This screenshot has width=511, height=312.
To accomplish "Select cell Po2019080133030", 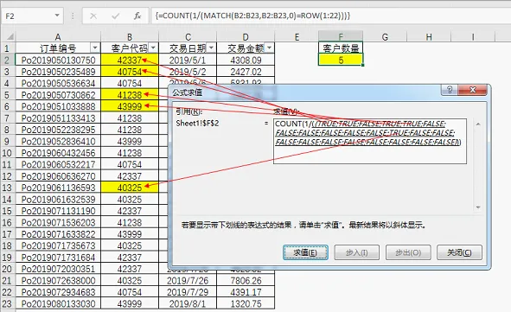I will pyautogui.click(x=58, y=303).
